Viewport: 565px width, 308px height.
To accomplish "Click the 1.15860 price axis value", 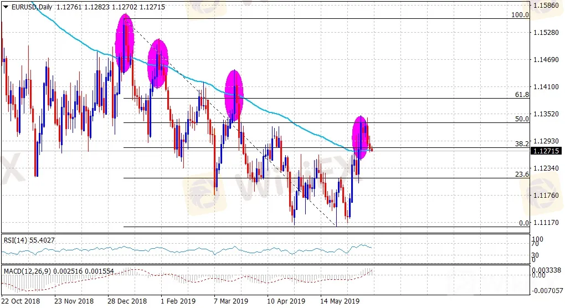I will (547, 6).
